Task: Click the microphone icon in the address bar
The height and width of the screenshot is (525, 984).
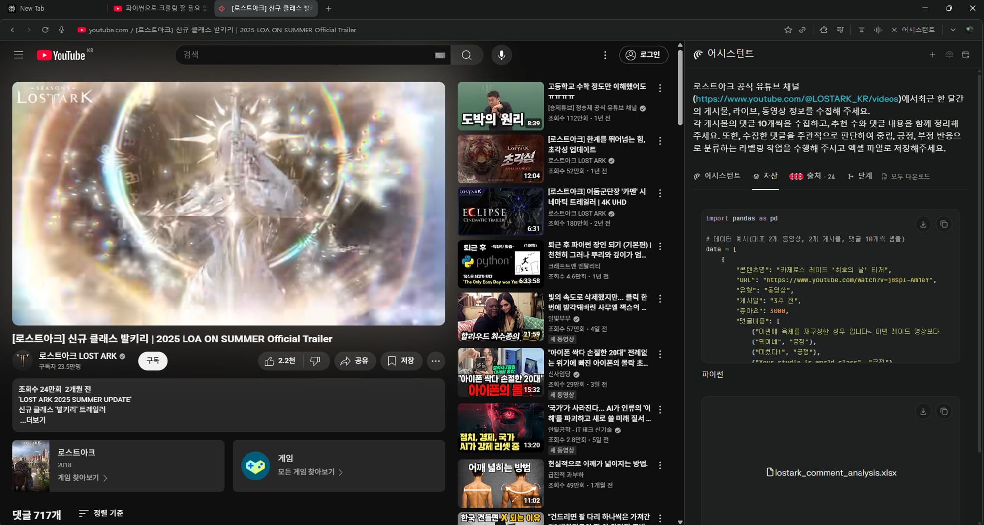Action: [61, 30]
